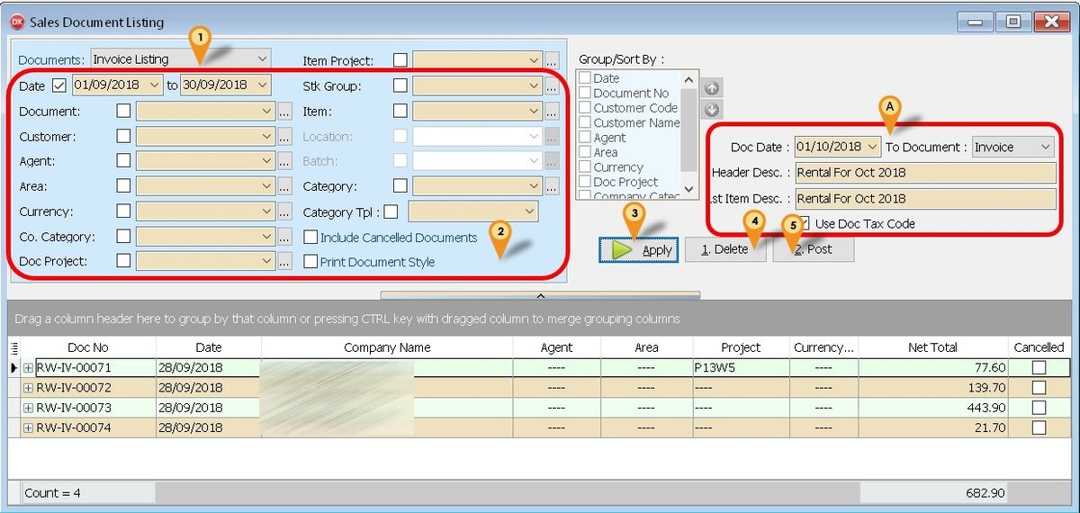
Task: Click move-up arrow beside Group/Sort list
Action: [711, 87]
